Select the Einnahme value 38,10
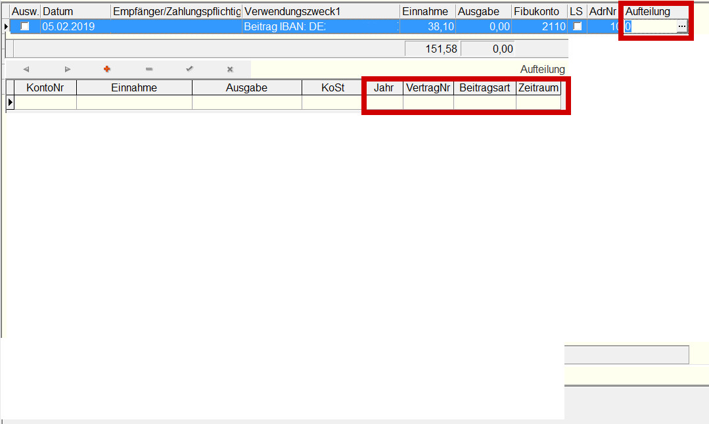 (x=427, y=26)
